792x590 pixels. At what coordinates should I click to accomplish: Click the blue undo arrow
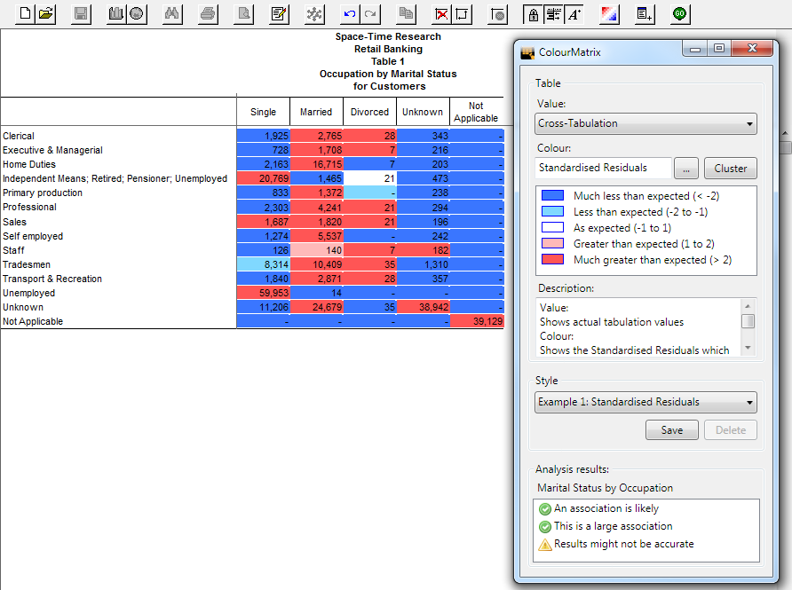point(350,14)
